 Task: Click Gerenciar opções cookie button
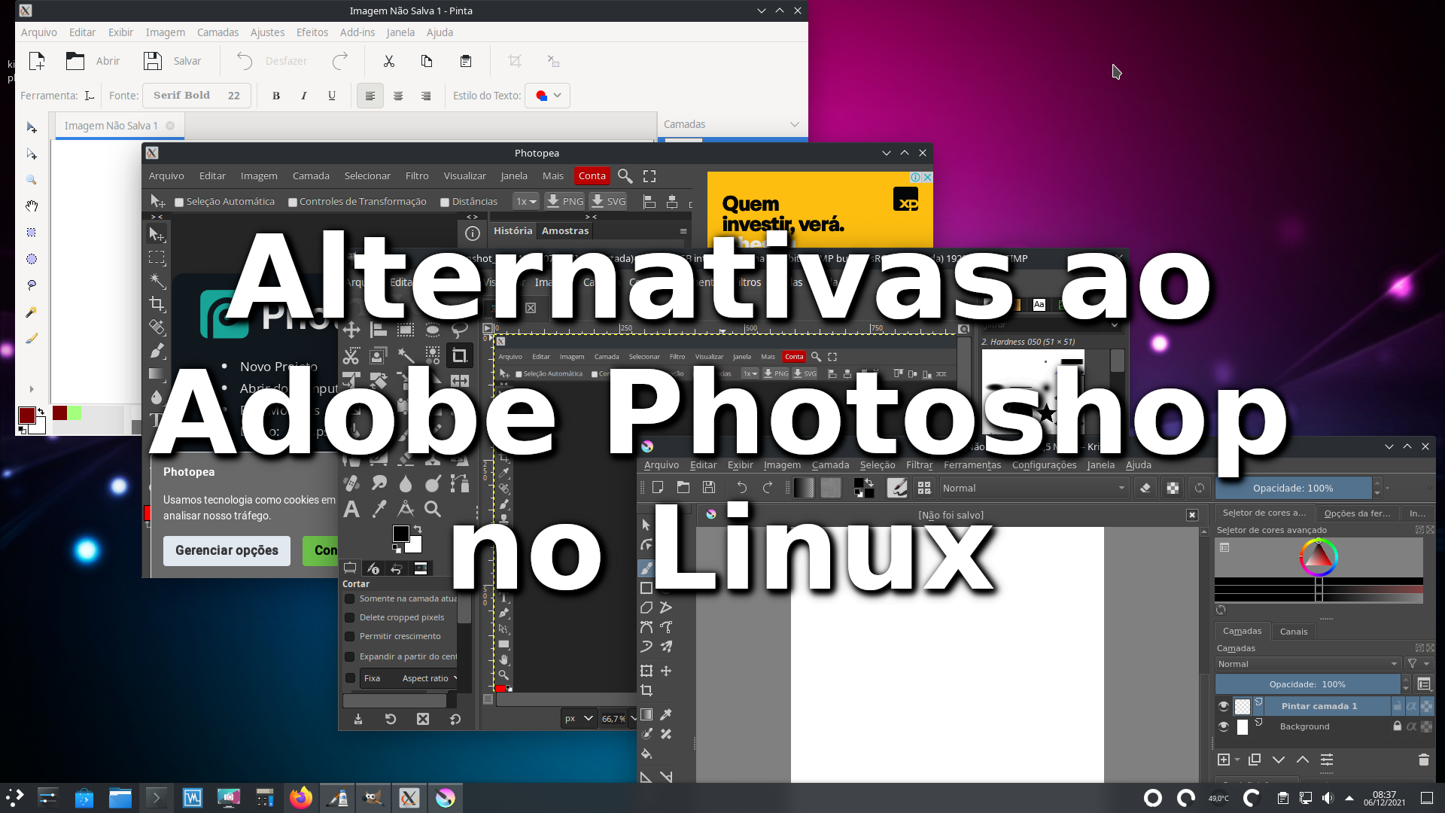227,551
